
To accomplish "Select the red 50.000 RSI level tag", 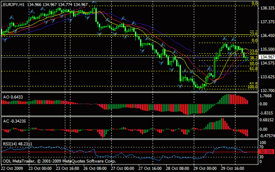I will (x=266, y=152).
